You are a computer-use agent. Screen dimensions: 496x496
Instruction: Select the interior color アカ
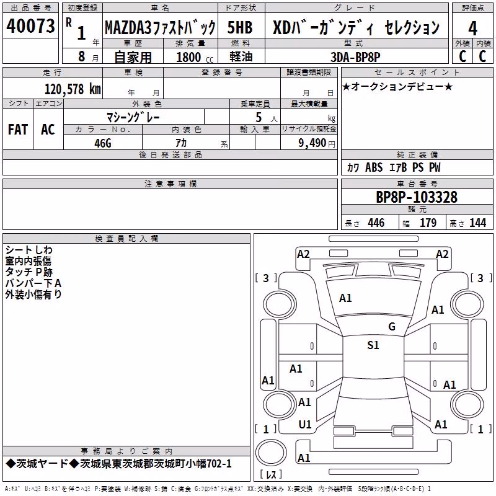pyautogui.click(x=181, y=143)
